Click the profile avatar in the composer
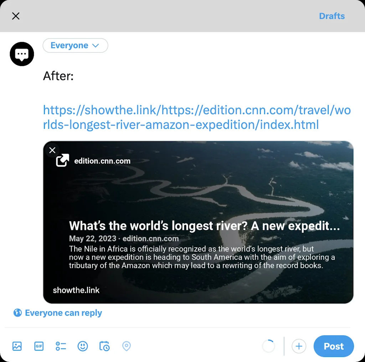 point(22,54)
